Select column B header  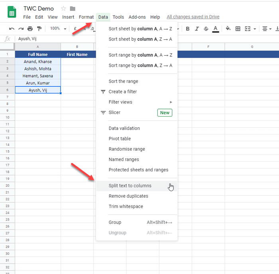coord(77,47)
